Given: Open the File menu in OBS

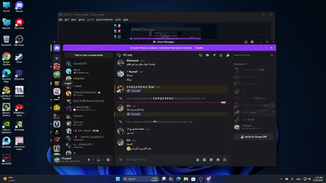Looking at the screenshot, I should [61, 20].
